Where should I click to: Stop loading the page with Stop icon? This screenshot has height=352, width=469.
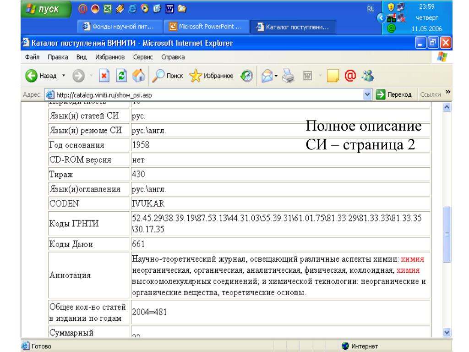point(104,76)
